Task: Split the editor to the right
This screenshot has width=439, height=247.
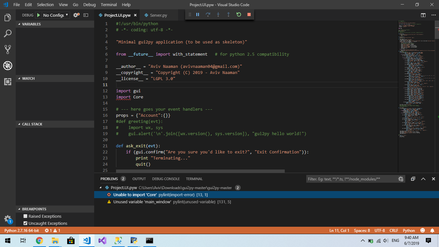Action: click(x=423, y=15)
